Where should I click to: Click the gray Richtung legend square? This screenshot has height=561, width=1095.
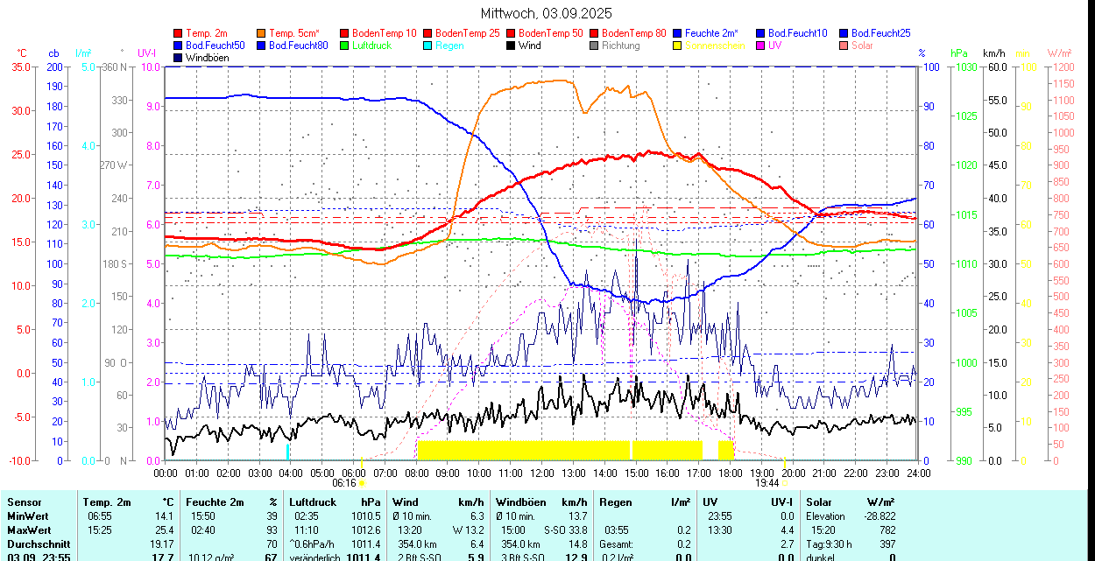click(594, 46)
